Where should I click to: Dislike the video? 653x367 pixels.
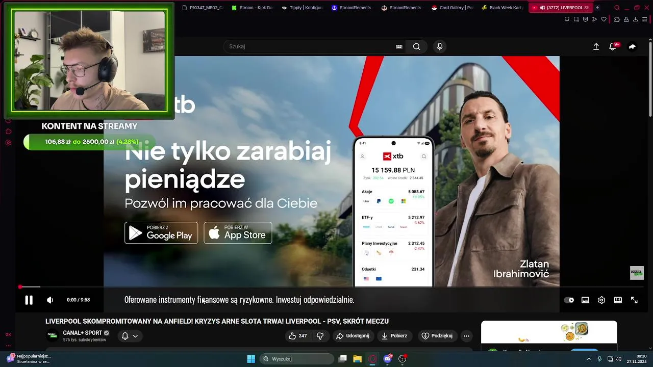(x=320, y=336)
